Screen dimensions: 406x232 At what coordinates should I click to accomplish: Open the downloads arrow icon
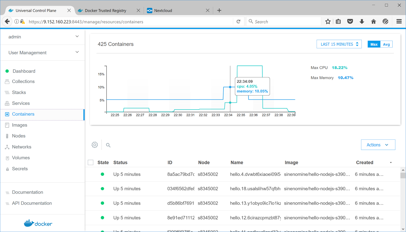(x=362, y=22)
